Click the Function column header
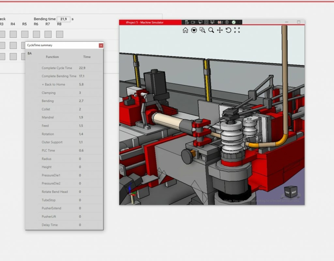 [52, 57]
